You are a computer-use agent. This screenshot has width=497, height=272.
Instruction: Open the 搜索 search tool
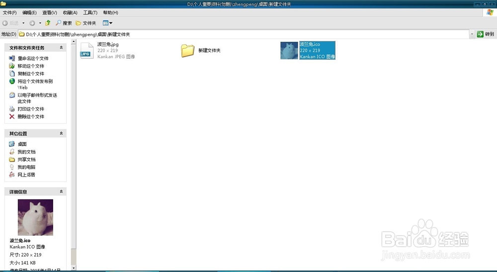(64, 23)
